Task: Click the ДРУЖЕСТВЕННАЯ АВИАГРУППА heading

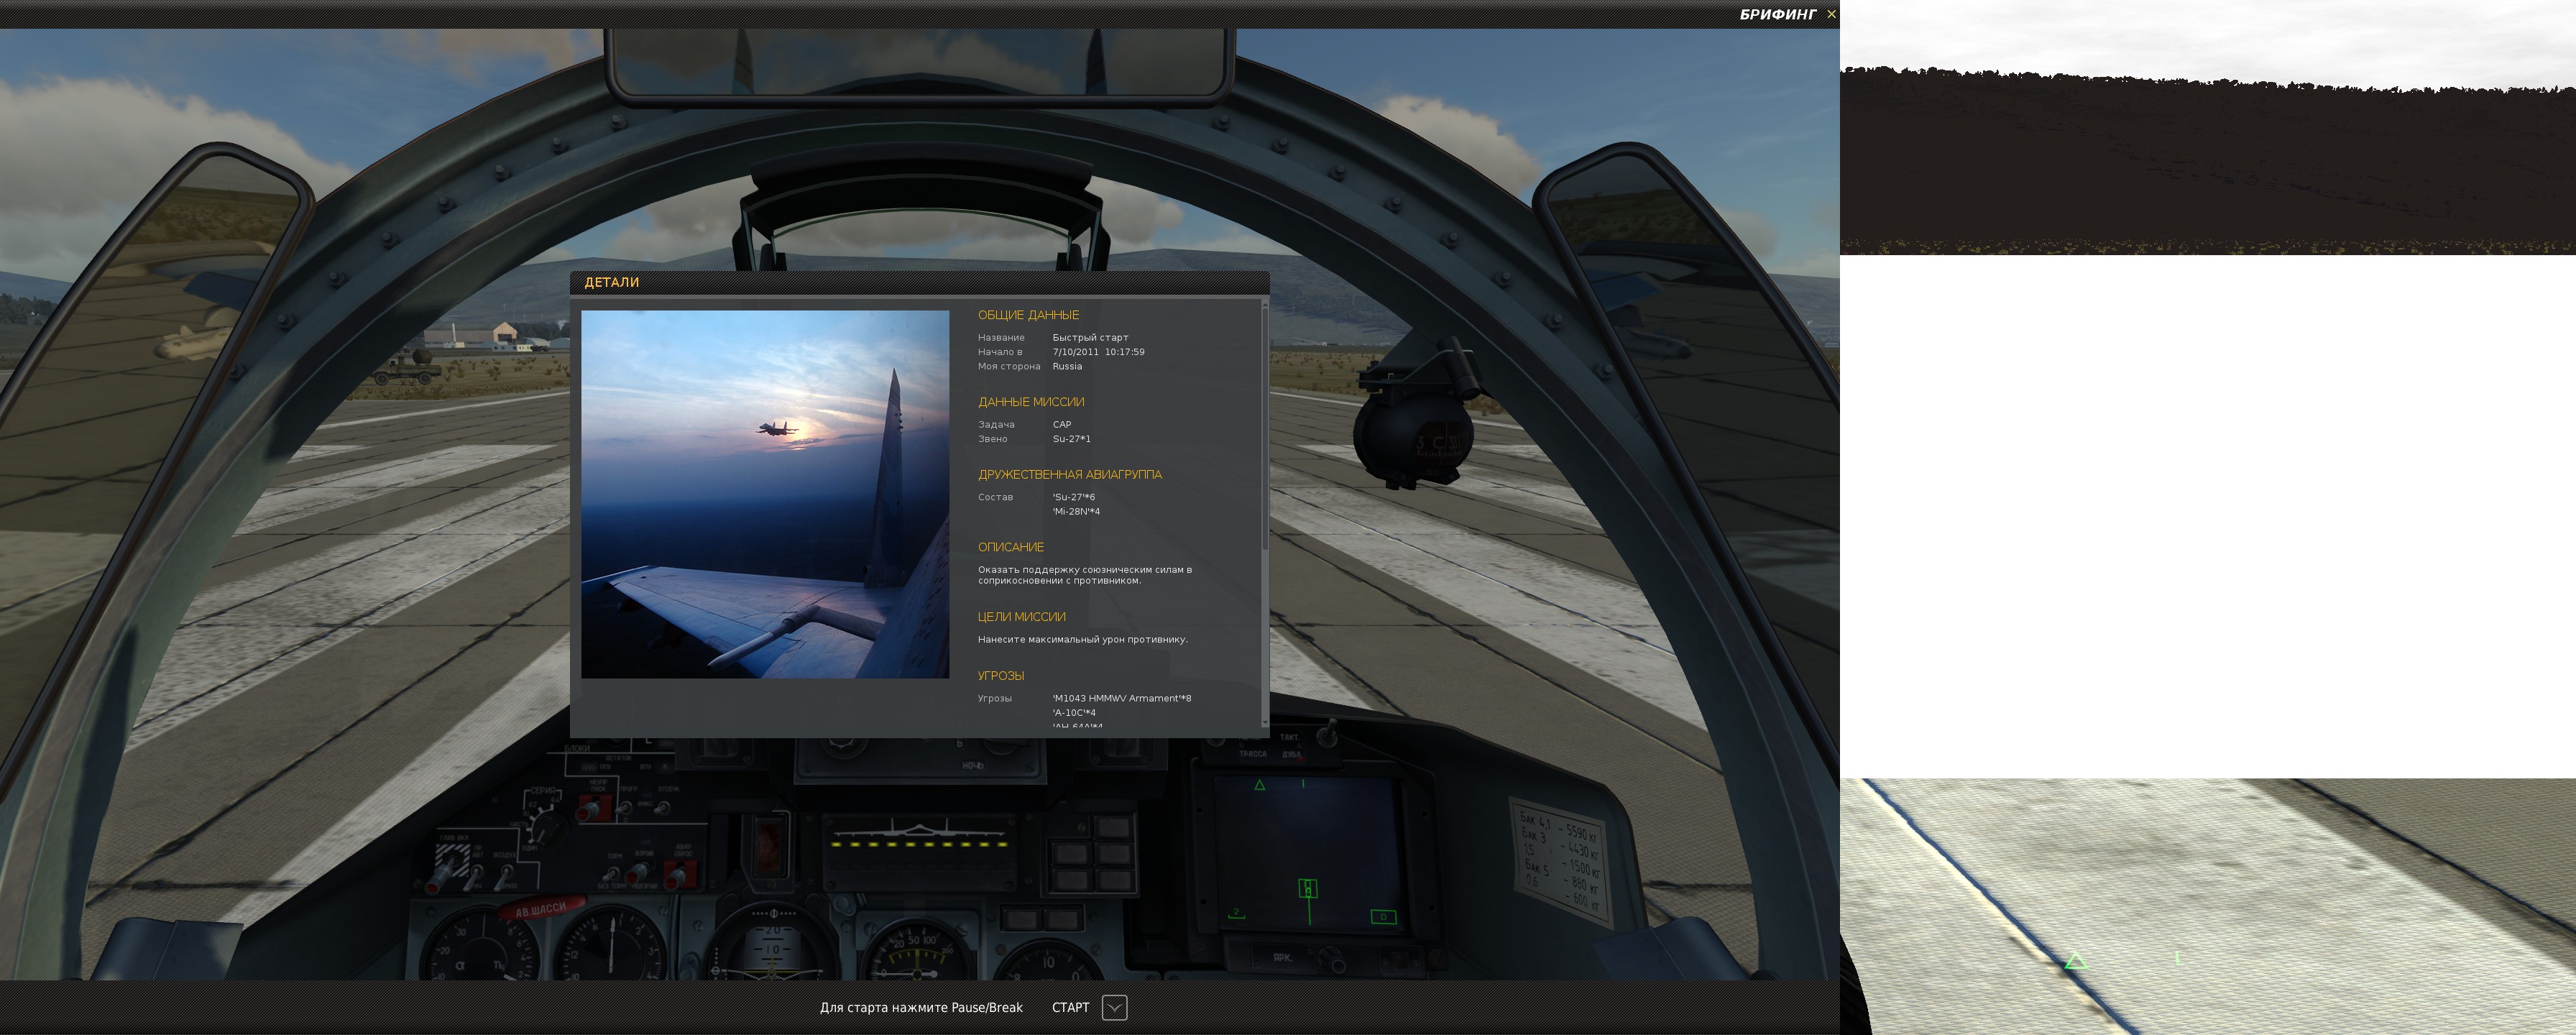Action: [x=1070, y=475]
